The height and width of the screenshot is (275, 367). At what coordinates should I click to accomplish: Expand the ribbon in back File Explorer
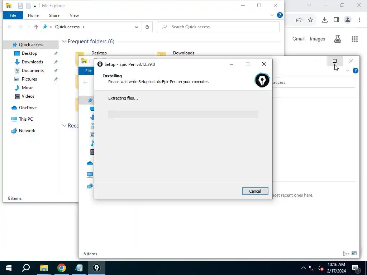272,15
